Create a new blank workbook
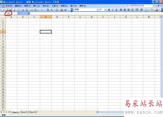 3,10
